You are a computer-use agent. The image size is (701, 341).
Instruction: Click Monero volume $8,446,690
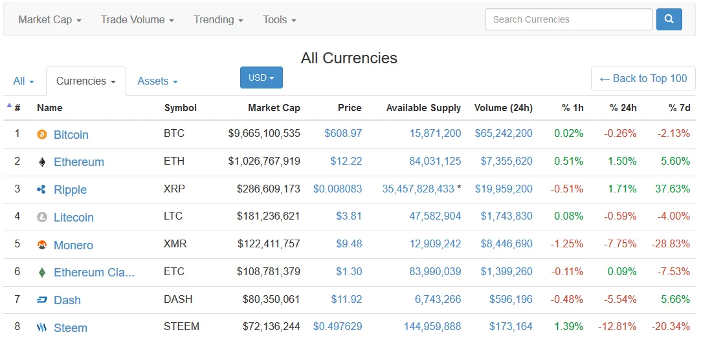tap(507, 244)
